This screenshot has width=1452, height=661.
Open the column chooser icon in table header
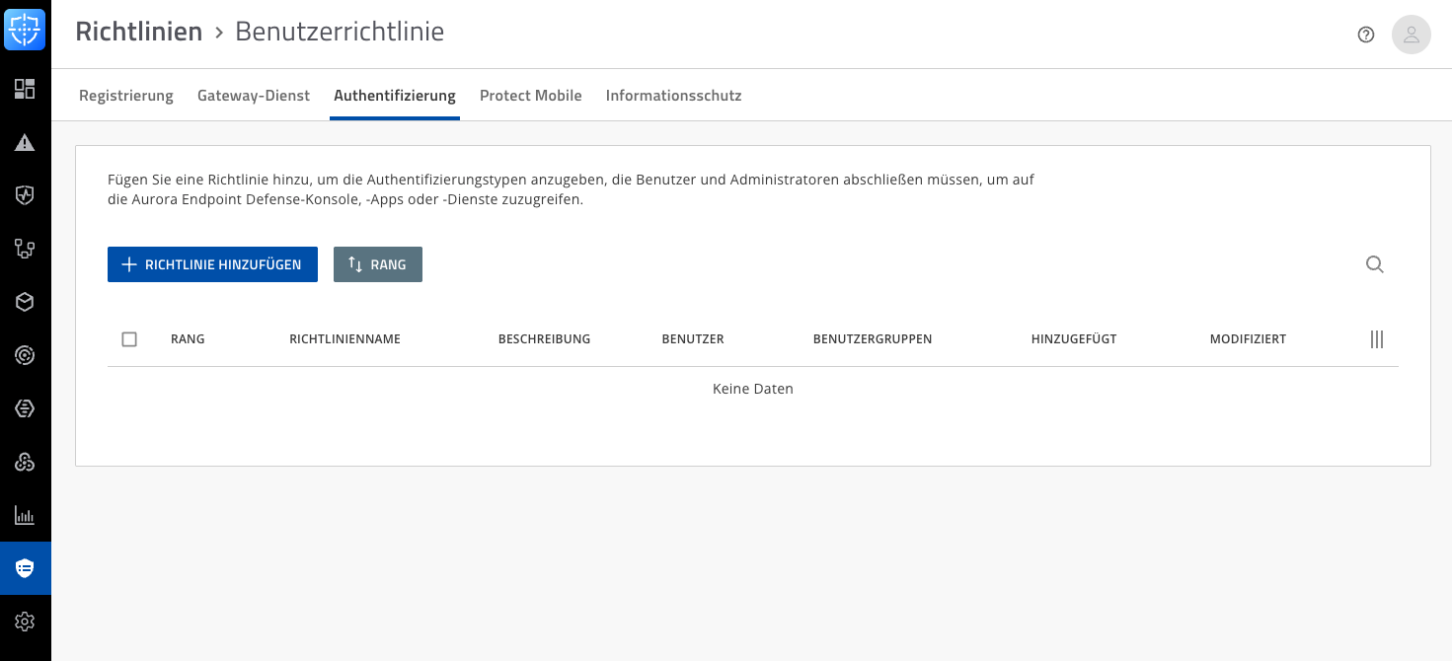[1377, 339]
